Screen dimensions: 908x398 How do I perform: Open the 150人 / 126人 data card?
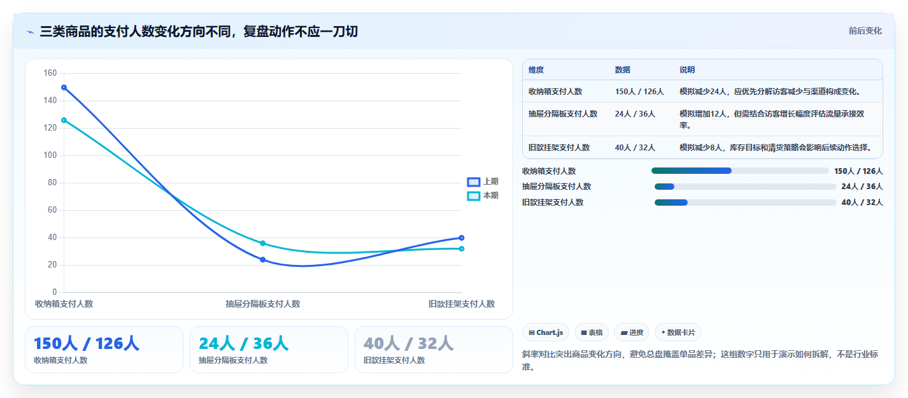click(x=104, y=350)
